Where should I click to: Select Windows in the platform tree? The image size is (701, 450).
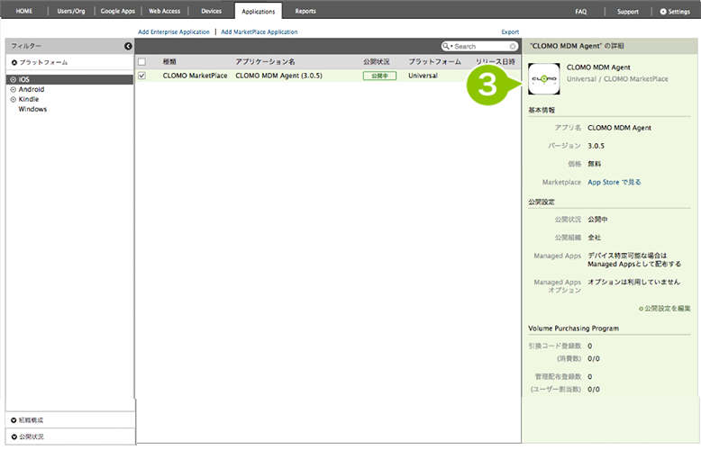(32, 109)
